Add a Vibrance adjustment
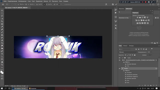Image resolution: width=160 pixels, height=90 pixels. click(147, 17)
